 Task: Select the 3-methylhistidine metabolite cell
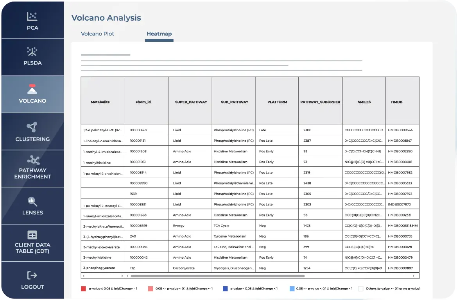(x=103, y=257)
